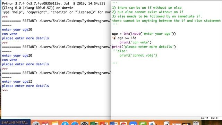This screenshot has height=125, width=222.
Task: Open Microsoft Word from the Dock
Action: (114, 124)
